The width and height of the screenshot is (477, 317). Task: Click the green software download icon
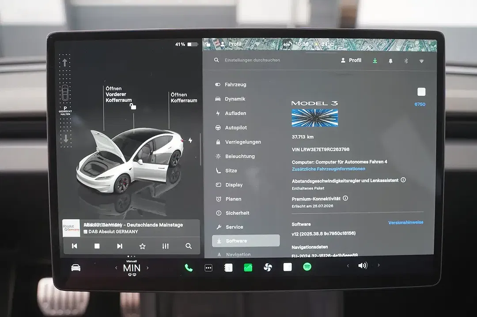pos(375,61)
